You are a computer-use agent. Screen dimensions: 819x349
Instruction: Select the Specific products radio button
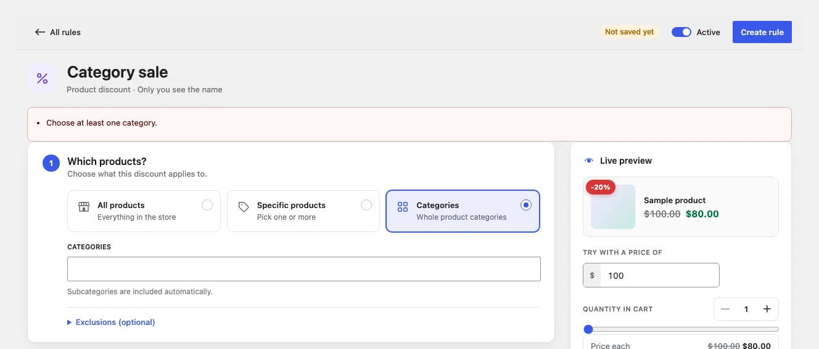pos(366,205)
